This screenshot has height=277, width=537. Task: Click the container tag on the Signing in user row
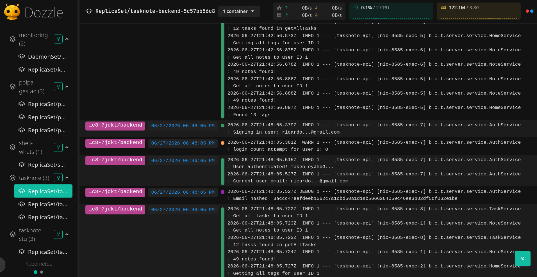point(115,126)
